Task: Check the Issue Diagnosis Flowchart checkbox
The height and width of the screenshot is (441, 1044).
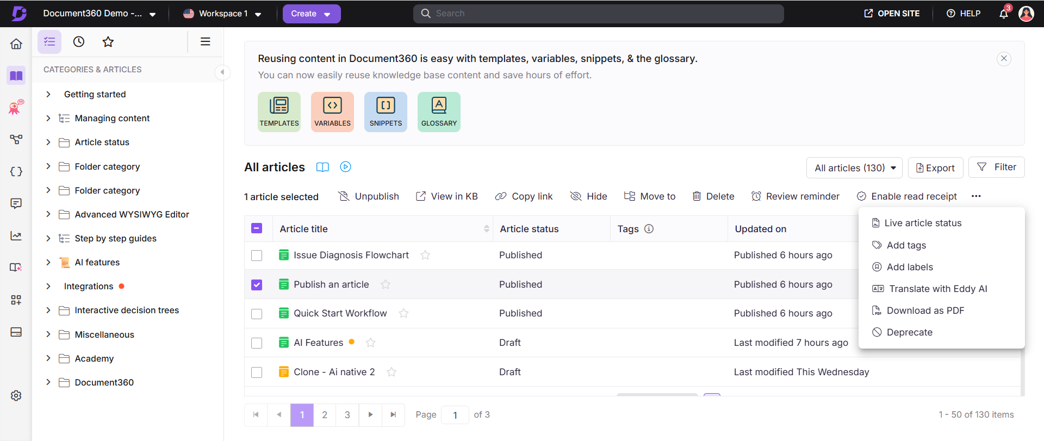Action: coord(257,256)
